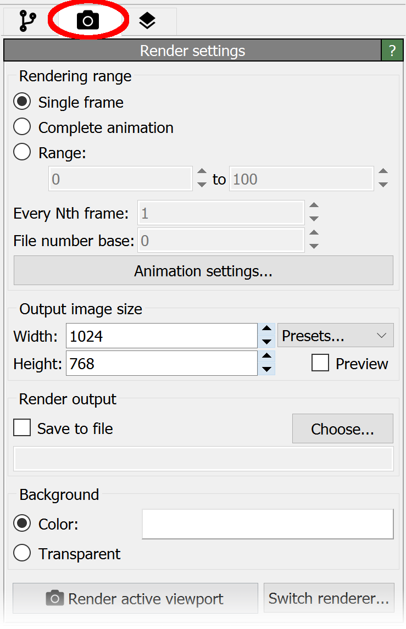Image resolution: width=406 pixels, height=629 pixels.
Task: Check the Save to file box
Action: click(22, 428)
